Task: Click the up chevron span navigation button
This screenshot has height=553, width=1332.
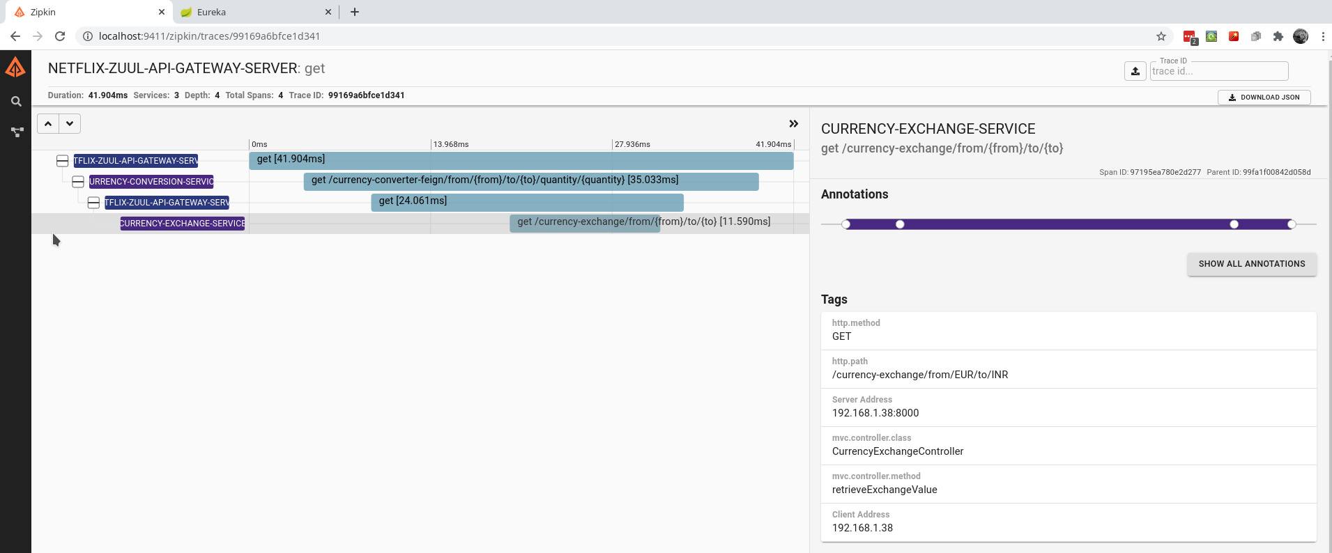Action: [x=48, y=124]
